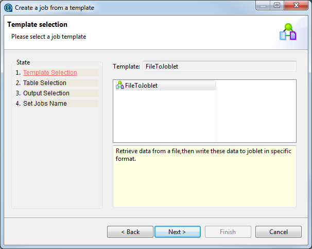Select the Output Selection step
312x249 pixels.
tap(46, 93)
